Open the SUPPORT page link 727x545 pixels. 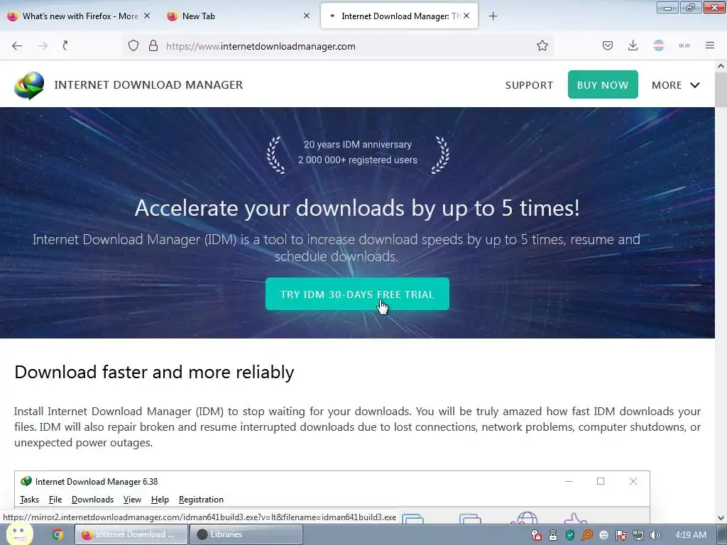529,85
